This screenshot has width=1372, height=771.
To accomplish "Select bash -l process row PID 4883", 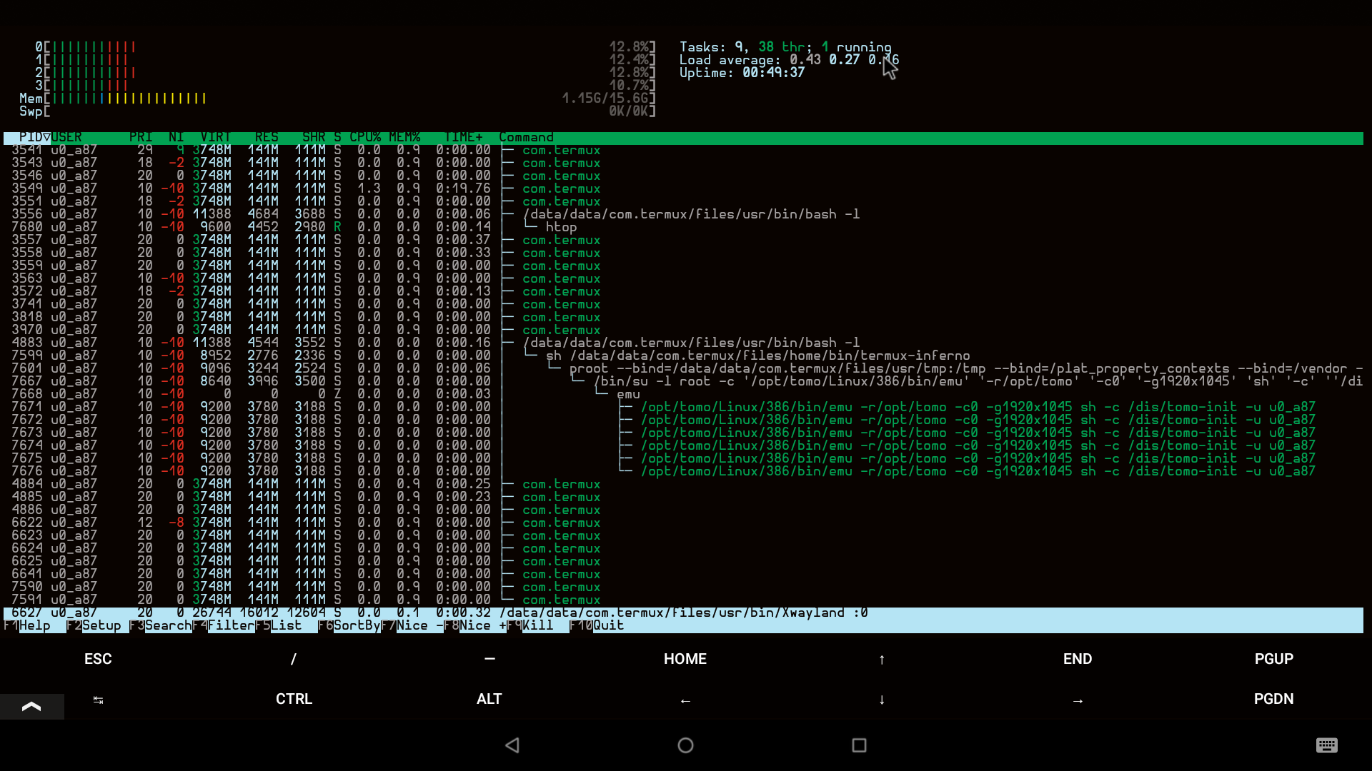I will (x=683, y=343).
